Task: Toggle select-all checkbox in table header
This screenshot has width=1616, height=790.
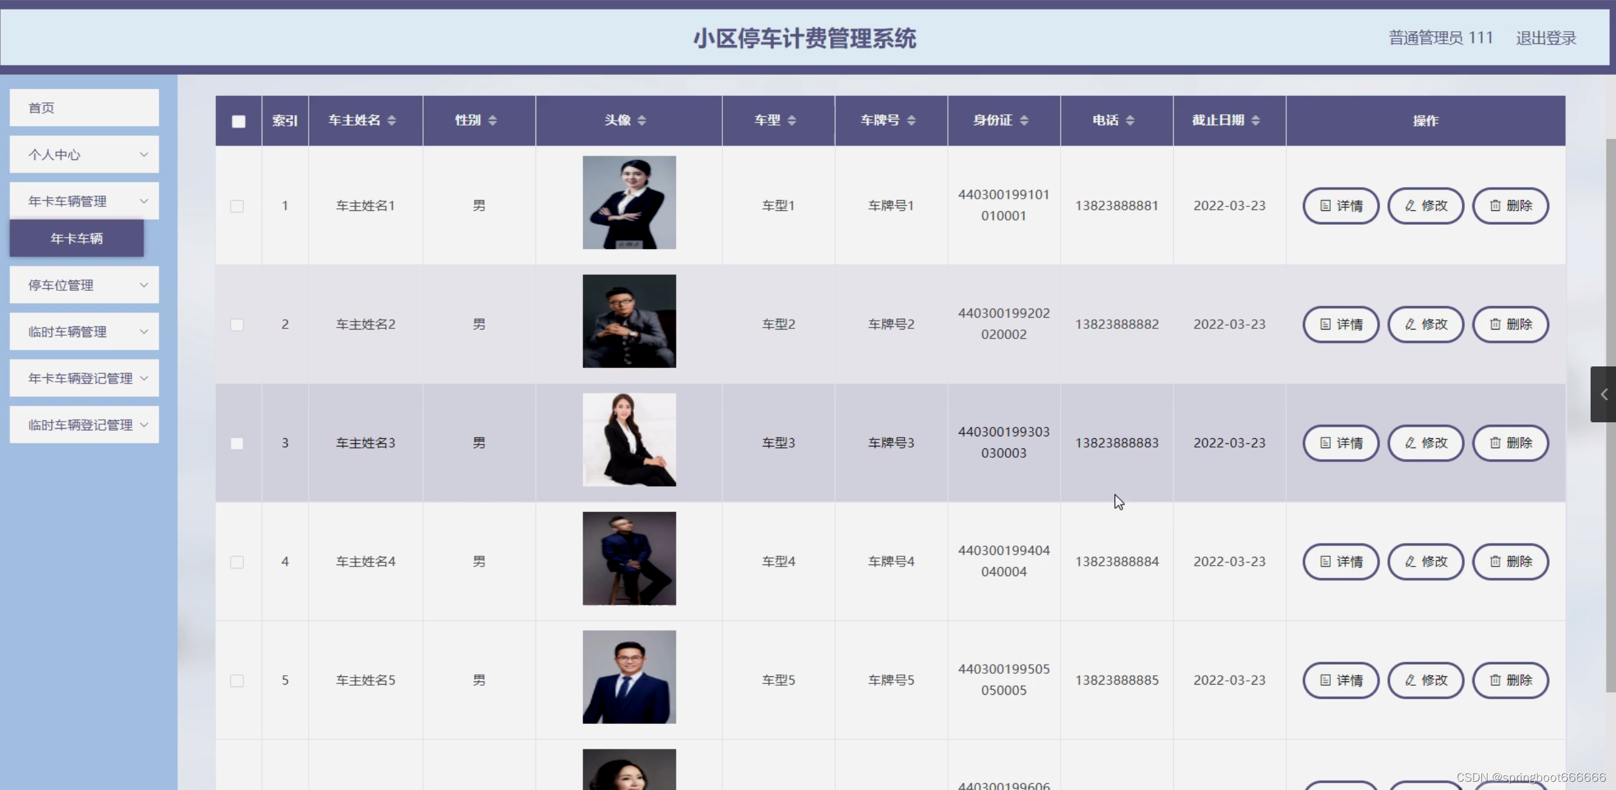Action: coord(239,121)
